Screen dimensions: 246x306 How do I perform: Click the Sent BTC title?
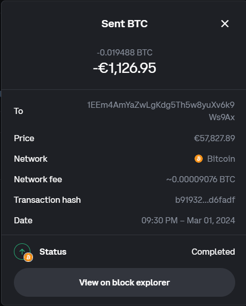(125, 24)
